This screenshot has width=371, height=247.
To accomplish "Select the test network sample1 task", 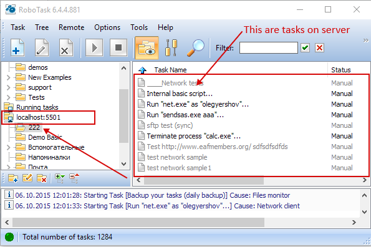I will point(179,168).
